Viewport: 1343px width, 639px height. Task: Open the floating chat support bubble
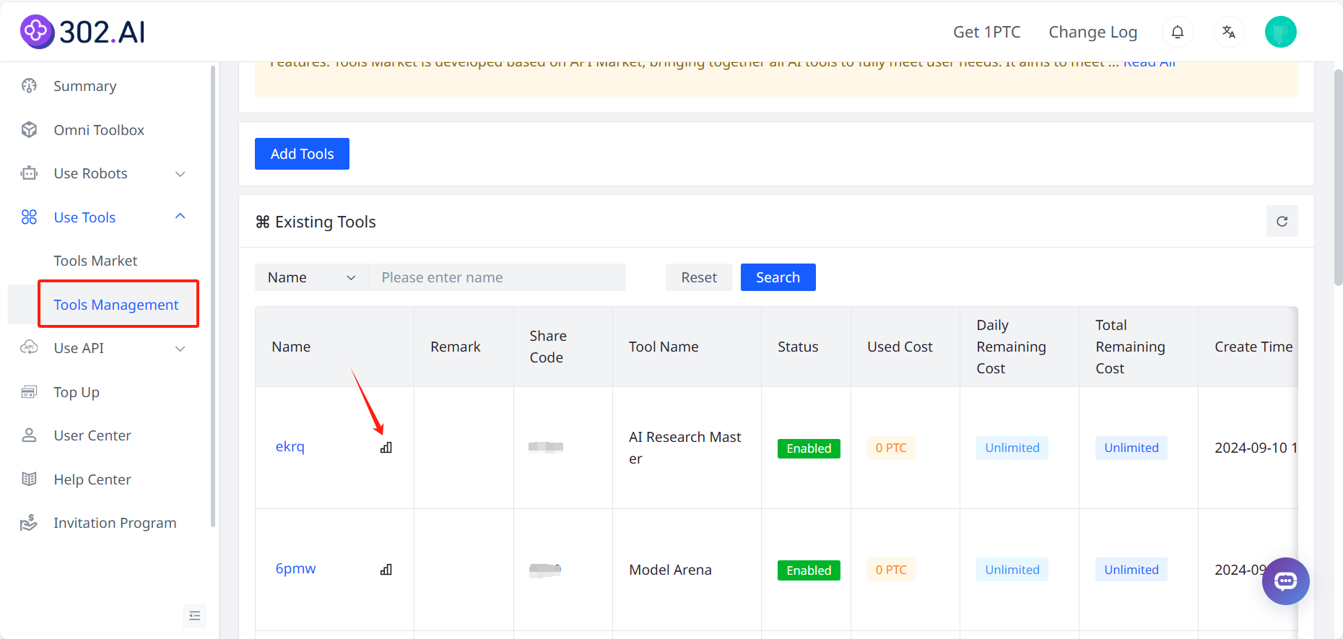(1285, 581)
